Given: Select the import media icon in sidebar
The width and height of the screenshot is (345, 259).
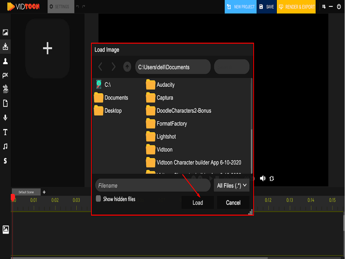Looking at the screenshot, I should [x=5, y=46].
